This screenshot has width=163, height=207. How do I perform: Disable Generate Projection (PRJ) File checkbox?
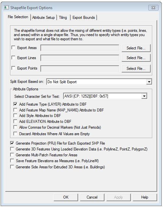click(x=12, y=143)
